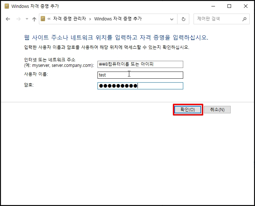Cancel with the 취소(N) button
255x206 pixels.
[x=217, y=109]
